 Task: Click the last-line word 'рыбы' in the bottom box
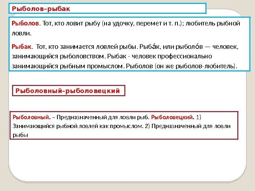pyautogui.click(x=20, y=135)
